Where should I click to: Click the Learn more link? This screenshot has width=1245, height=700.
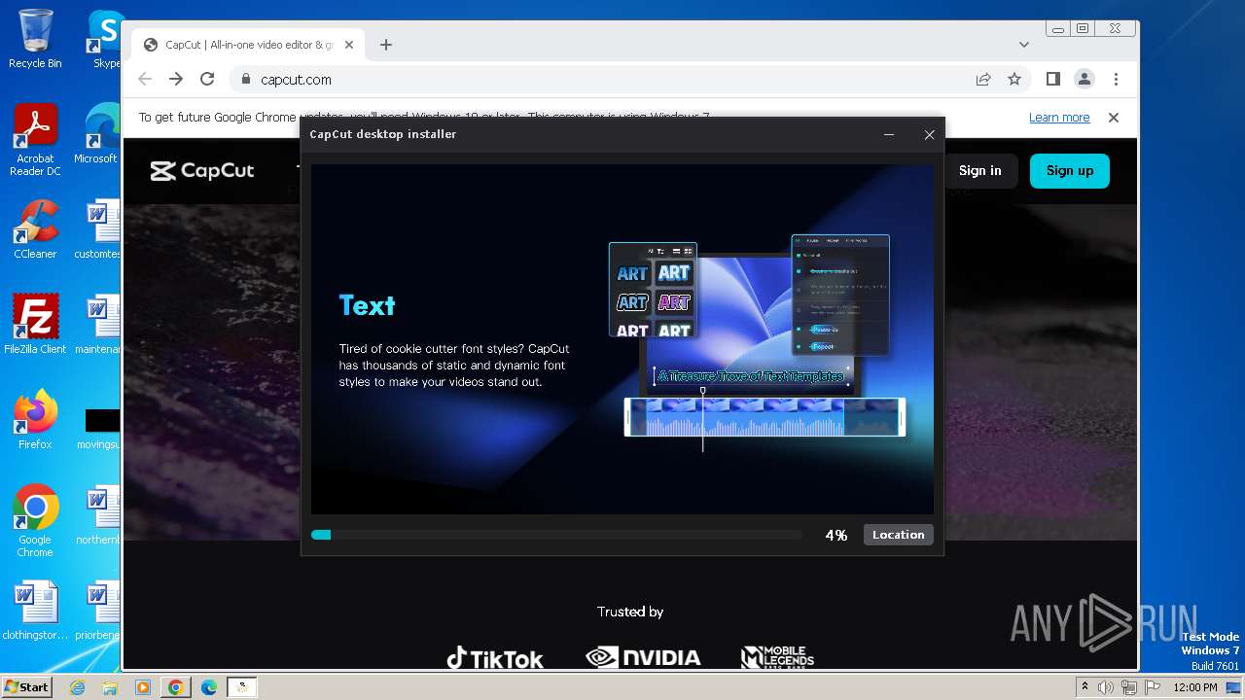[1059, 118]
